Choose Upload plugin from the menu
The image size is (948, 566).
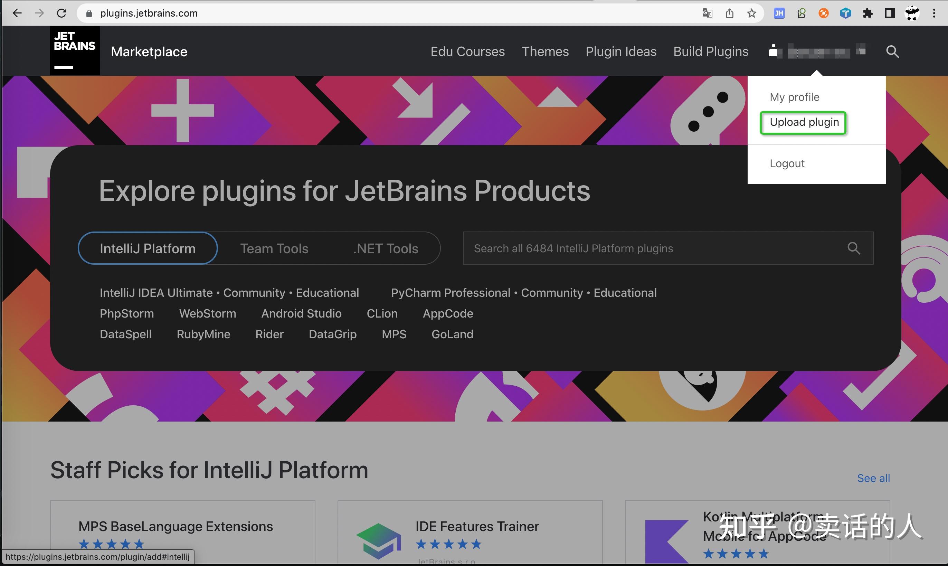coord(804,122)
